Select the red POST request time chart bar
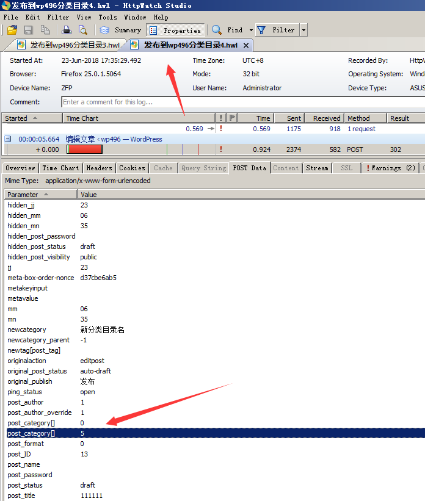Screen dimensions: 425x501 point(85,150)
